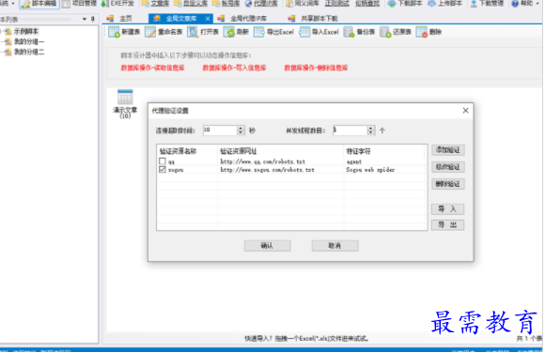Screen dimensions: 545x352
Task: Click the 导入Excel import icon
Action: tap(304, 32)
